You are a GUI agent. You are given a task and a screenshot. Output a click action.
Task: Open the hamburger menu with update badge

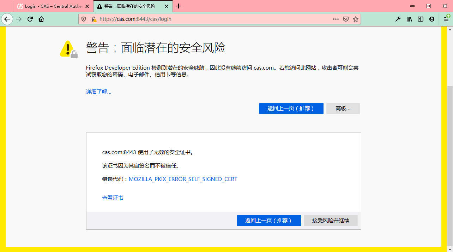coord(446,19)
